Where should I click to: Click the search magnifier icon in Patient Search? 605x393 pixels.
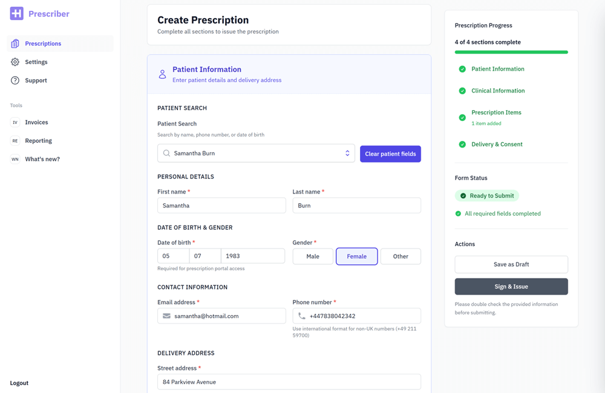tap(166, 154)
